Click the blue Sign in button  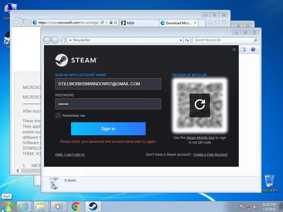point(108,129)
